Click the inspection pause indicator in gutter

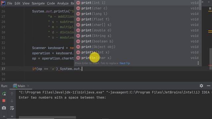click(210, 8)
